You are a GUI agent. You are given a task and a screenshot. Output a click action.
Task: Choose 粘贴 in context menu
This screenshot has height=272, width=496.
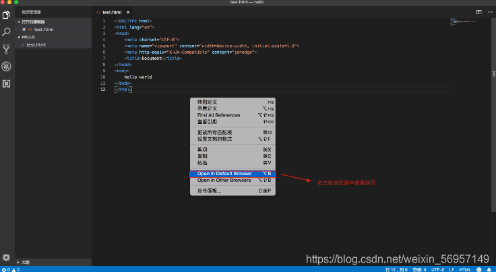click(x=232, y=163)
